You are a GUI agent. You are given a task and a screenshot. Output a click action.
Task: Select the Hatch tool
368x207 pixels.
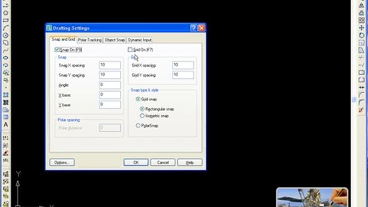(6, 95)
